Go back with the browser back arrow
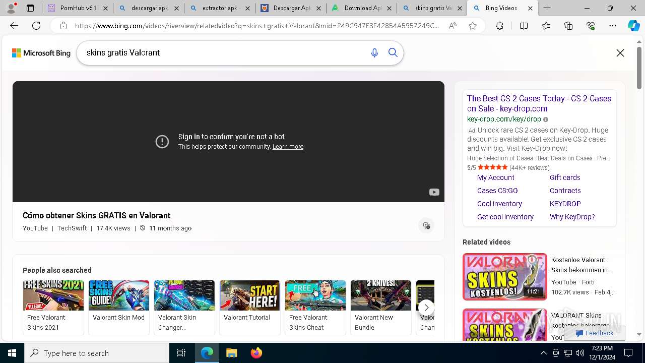This screenshot has height=363, width=645. [14, 26]
